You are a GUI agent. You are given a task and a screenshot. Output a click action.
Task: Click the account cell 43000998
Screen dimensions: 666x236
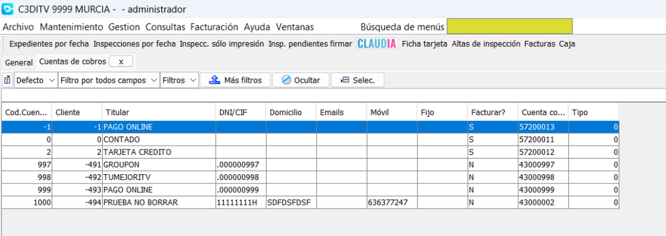(x=543, y=177)
